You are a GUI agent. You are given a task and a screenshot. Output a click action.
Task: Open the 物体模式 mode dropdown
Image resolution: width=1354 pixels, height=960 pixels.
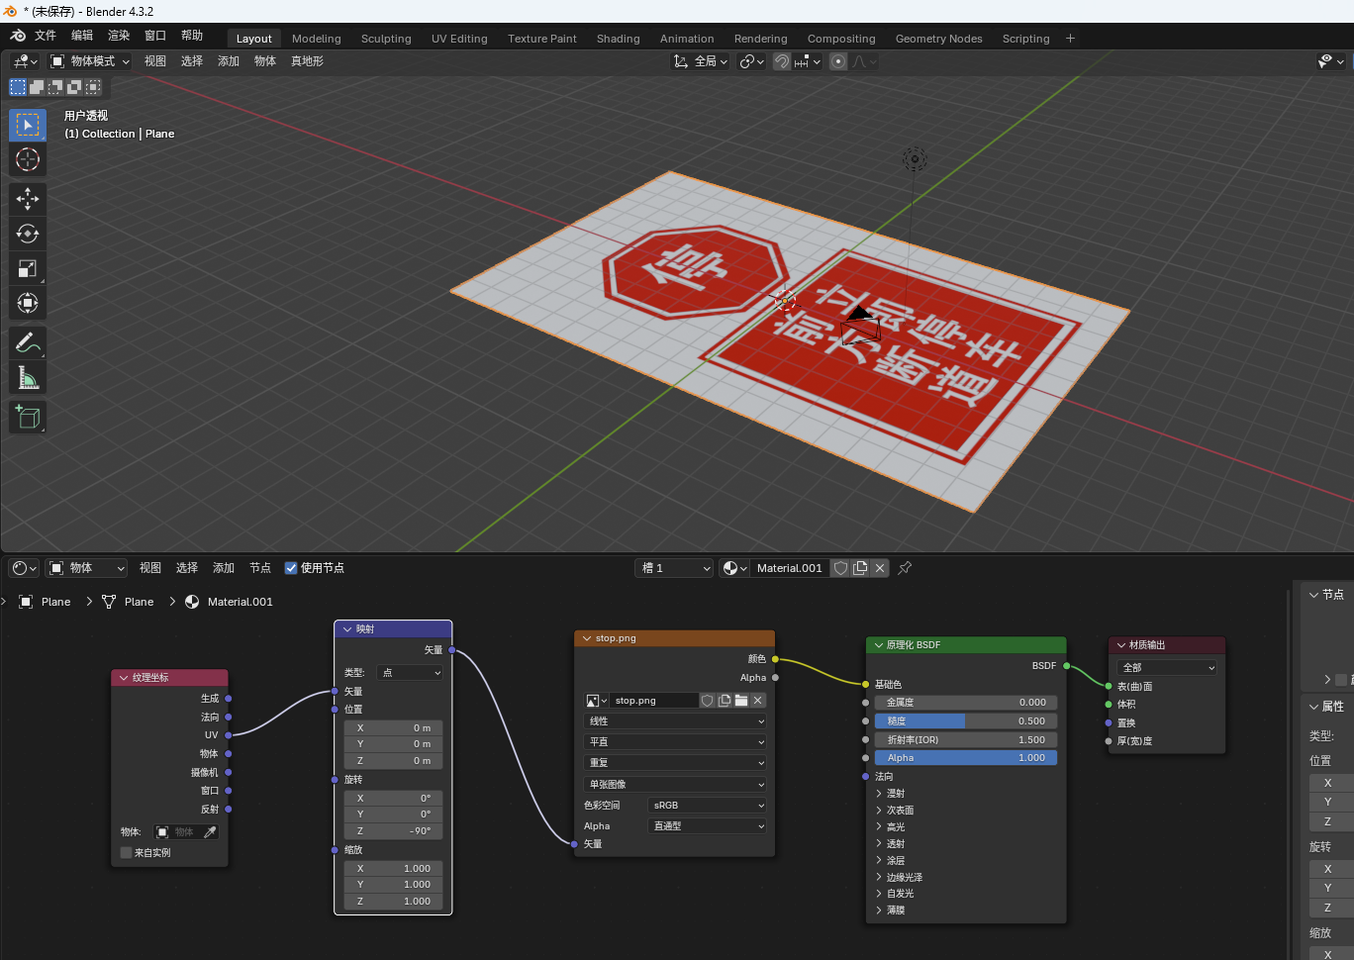pyautogui.click(x=90, y=61)
